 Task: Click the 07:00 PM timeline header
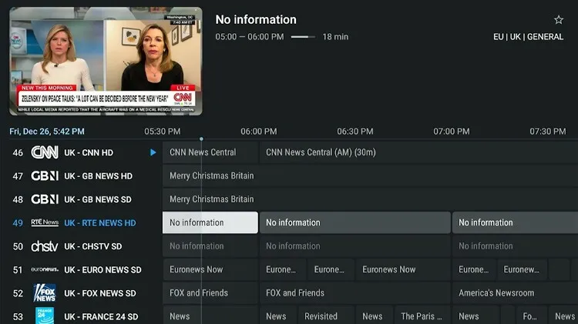(x=452, y=132)
